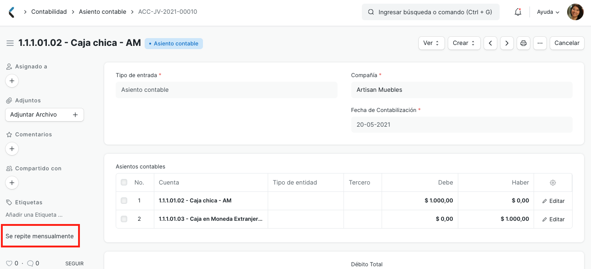591x269 pixels.
Task: Click SEGUIR to follow document
Action: 74,264
